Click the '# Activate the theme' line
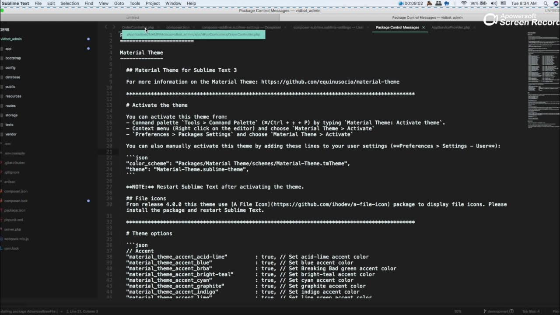The image size is (560, 315). coord(157,105)
